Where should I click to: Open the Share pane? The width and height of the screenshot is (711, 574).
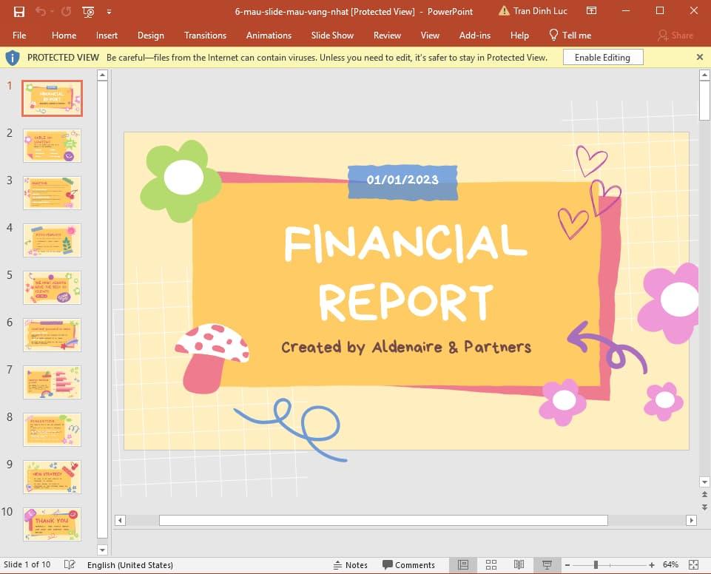click(x=675, y=35)
